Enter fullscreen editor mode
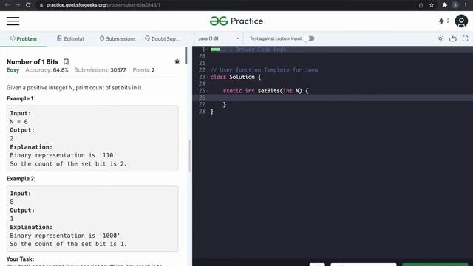Viewport: 473px width, 266px height. tap(465, 38)
